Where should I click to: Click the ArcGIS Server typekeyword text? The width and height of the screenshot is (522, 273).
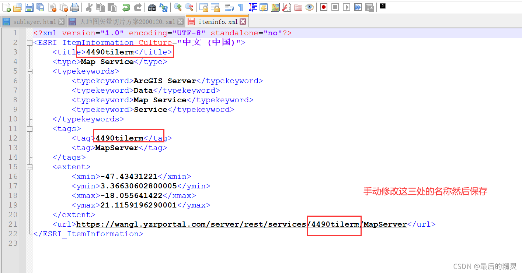pyautogui.click(x=165, y=81)
